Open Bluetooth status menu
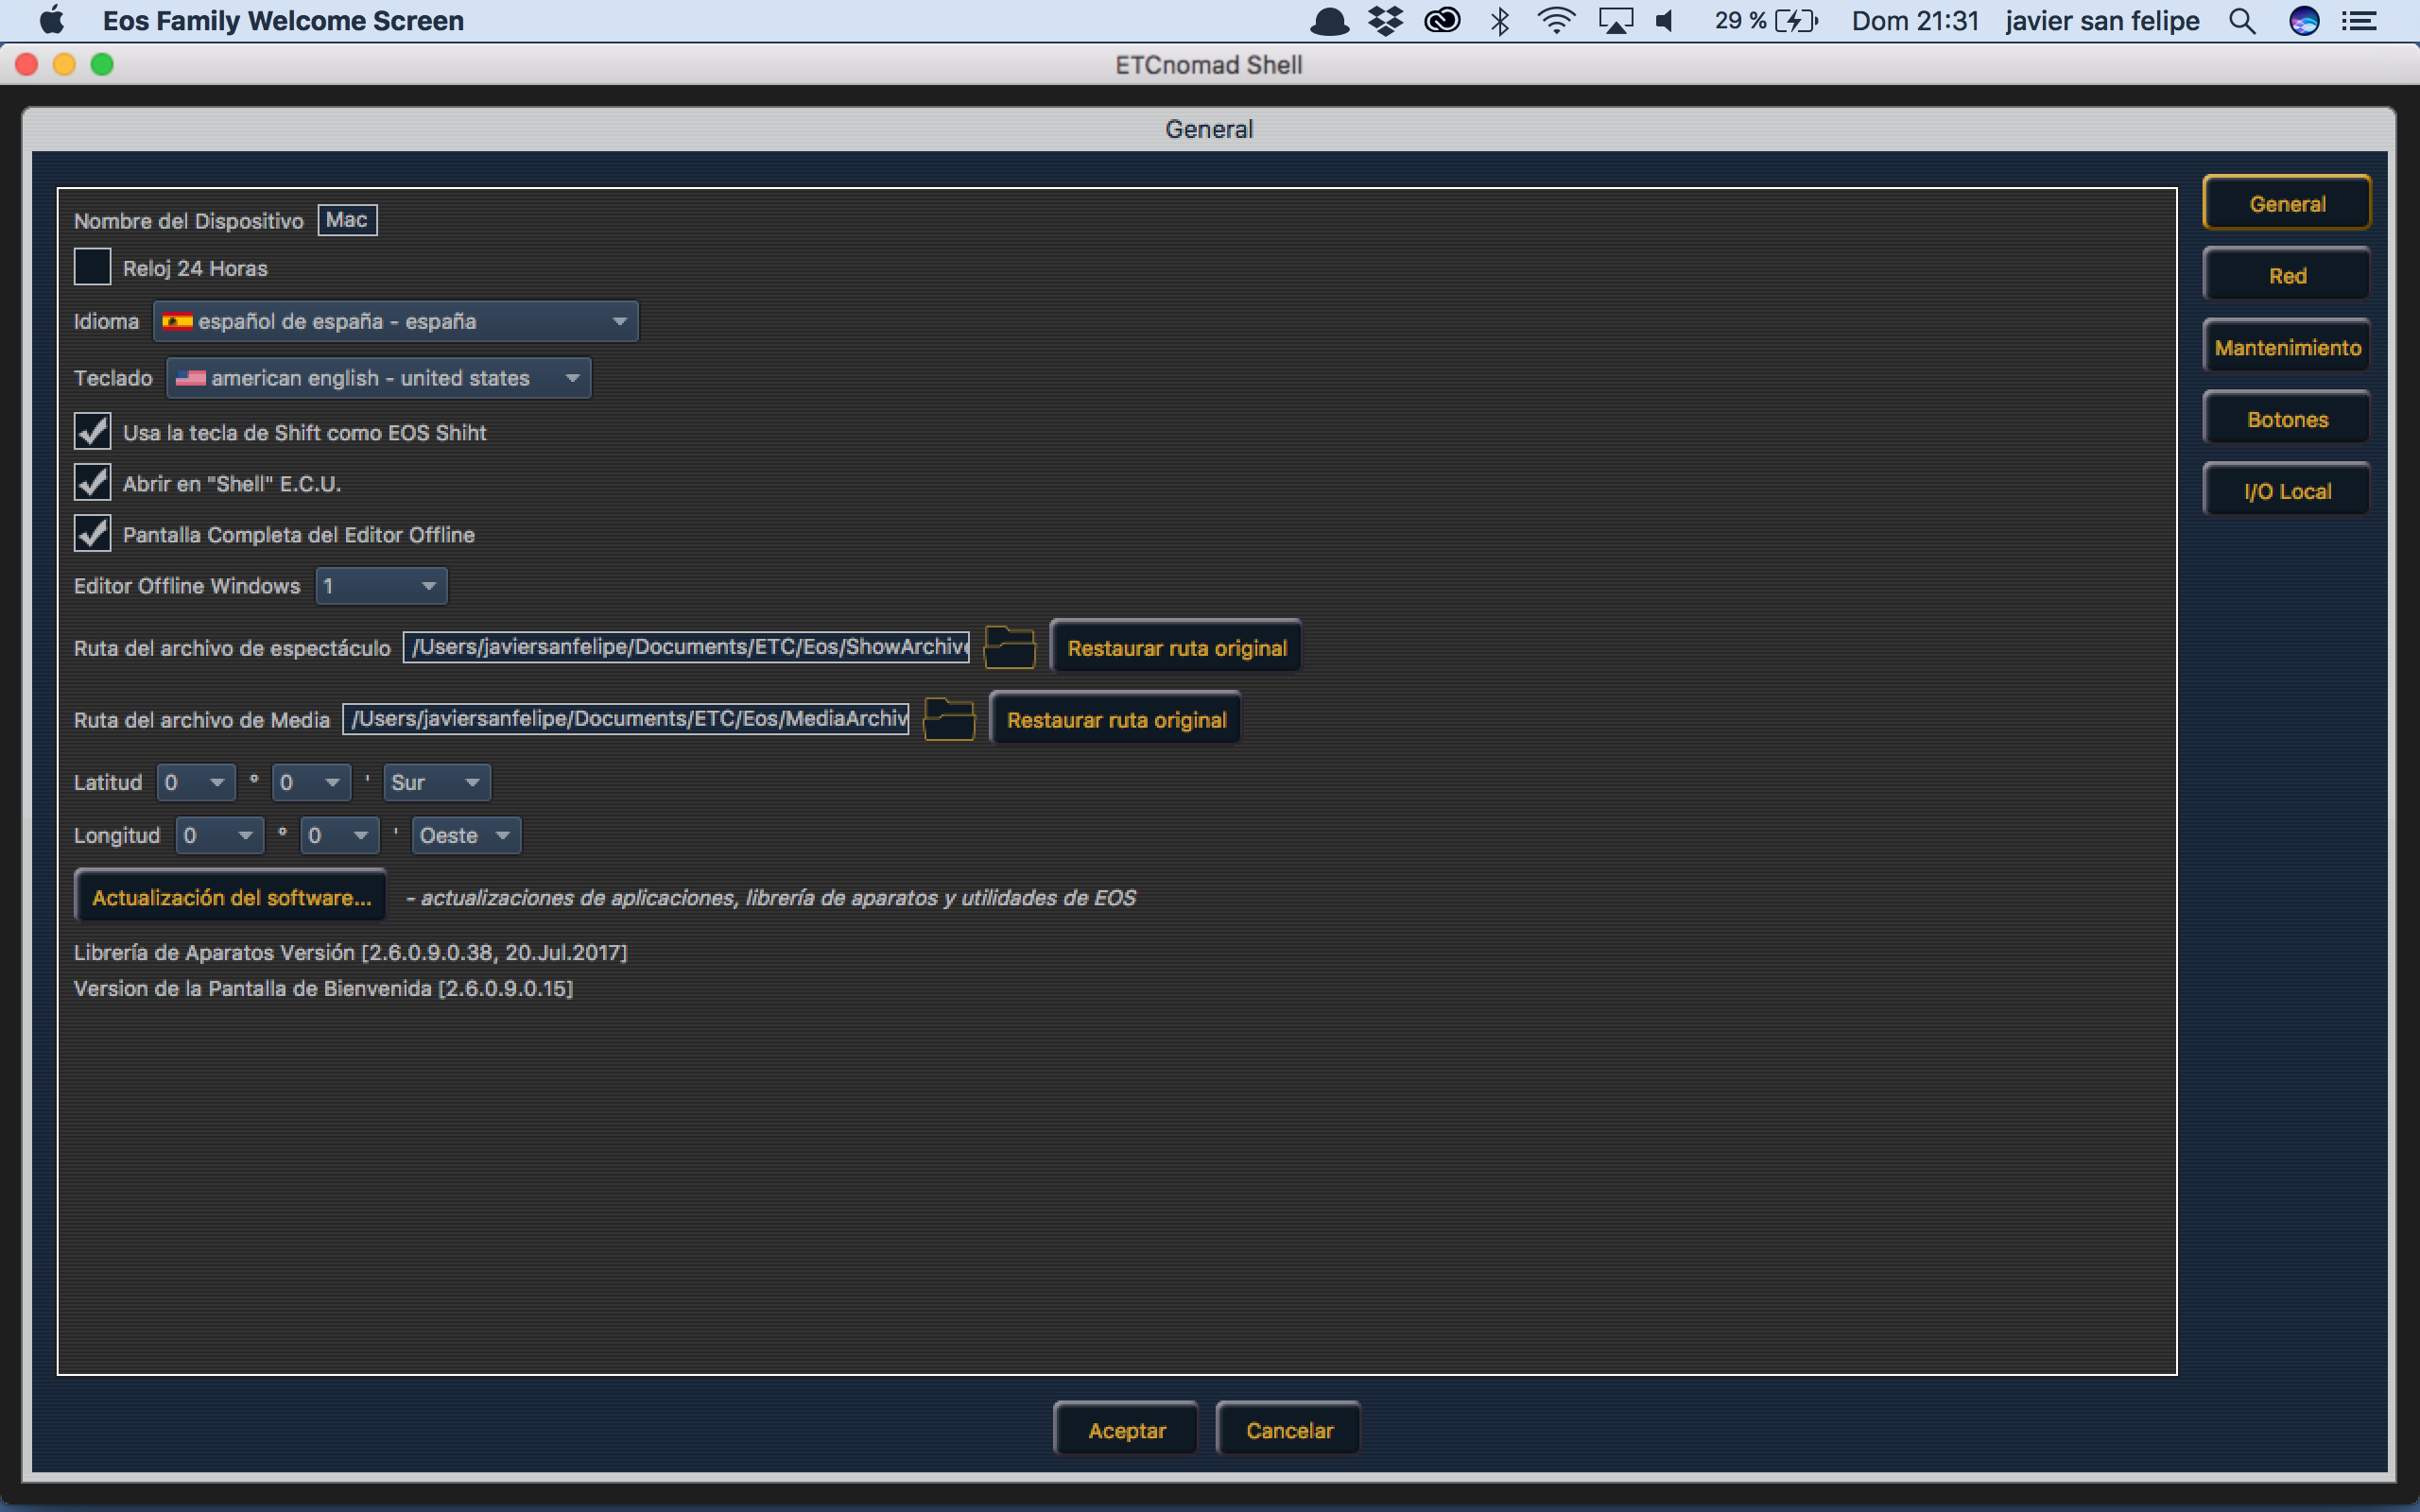 pos(1499,21)
